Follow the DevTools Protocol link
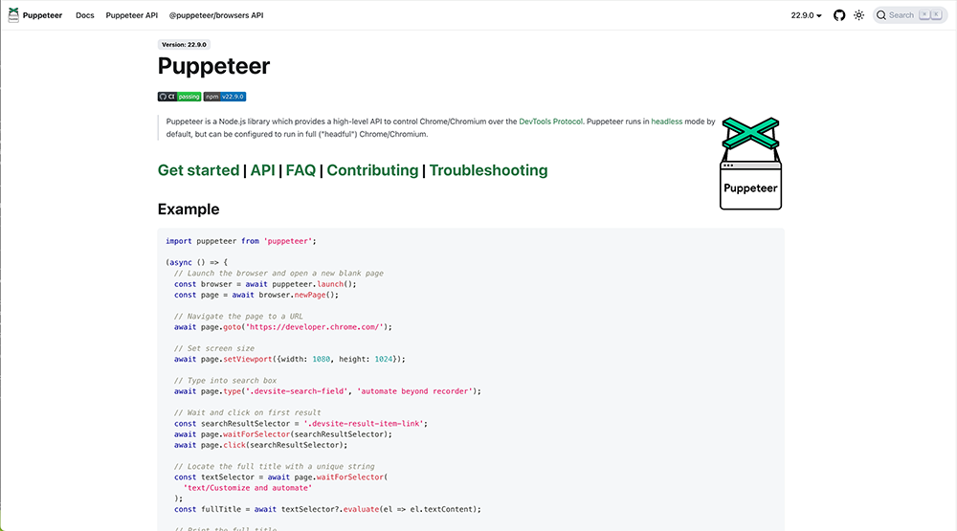 coord(550,122)
